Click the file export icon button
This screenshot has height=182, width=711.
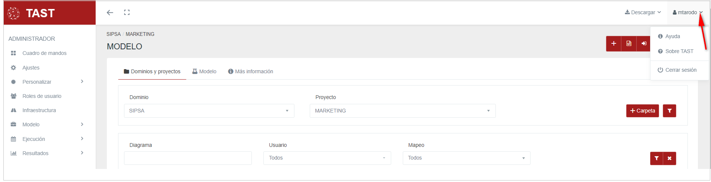(x=629, y=44)
